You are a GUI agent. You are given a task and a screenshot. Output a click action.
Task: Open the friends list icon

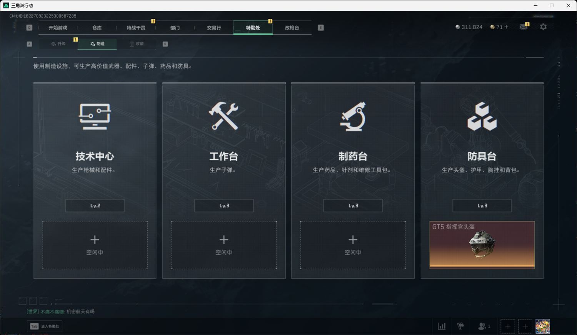pos(484,326)
